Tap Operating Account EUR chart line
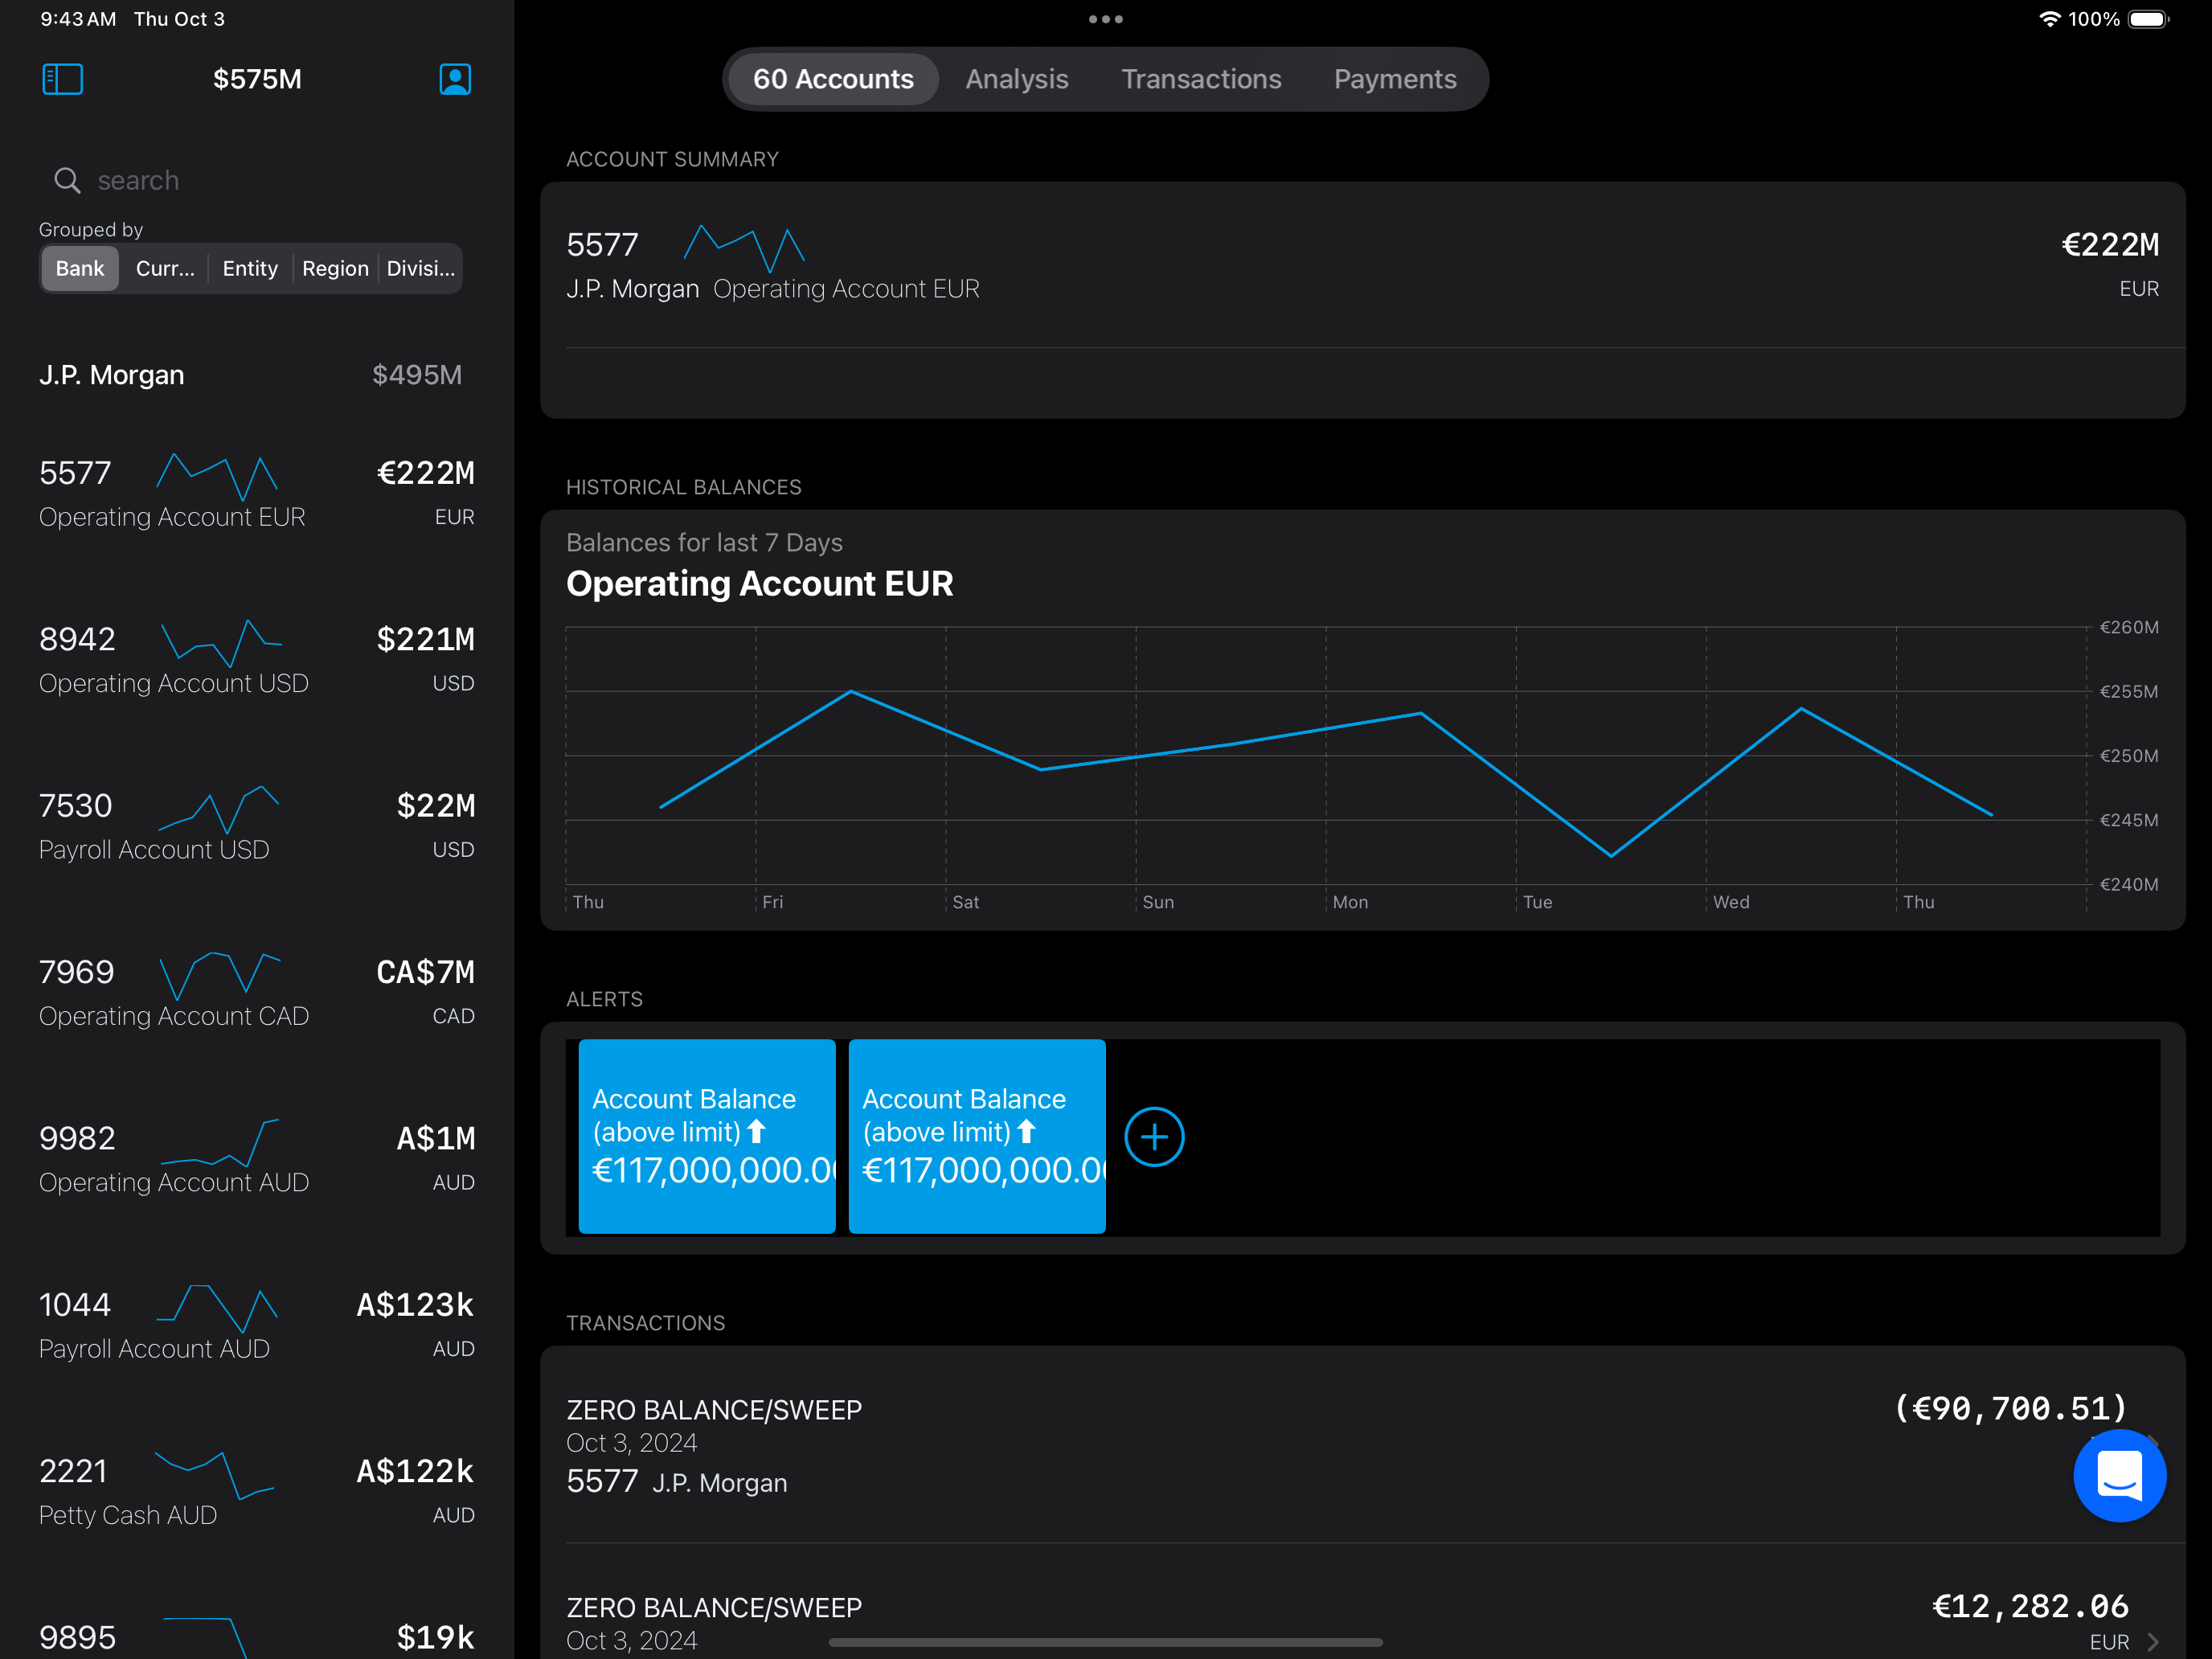This screenshot has width=2212, height=1659. coord(1326,773)
